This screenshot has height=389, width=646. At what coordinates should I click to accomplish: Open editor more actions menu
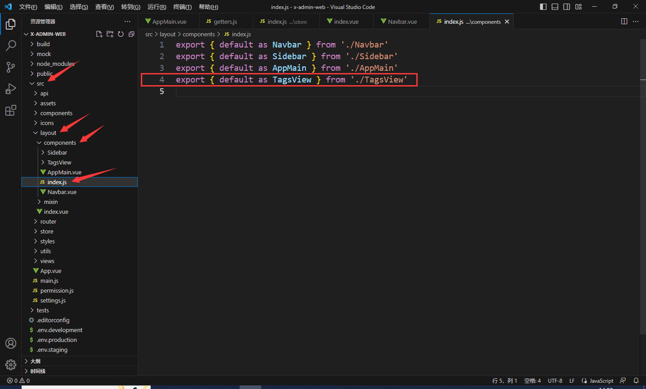tap(636, 22)
